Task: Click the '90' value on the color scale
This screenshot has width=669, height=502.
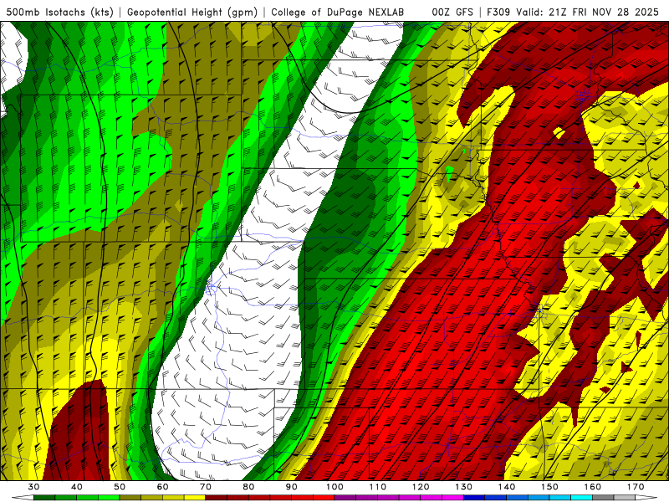Action: pyautogui.click(x=292, y=487)
